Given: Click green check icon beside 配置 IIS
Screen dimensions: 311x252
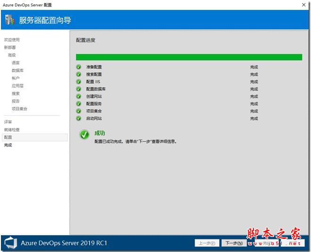Looking at the screenshot, I should 79,81.
